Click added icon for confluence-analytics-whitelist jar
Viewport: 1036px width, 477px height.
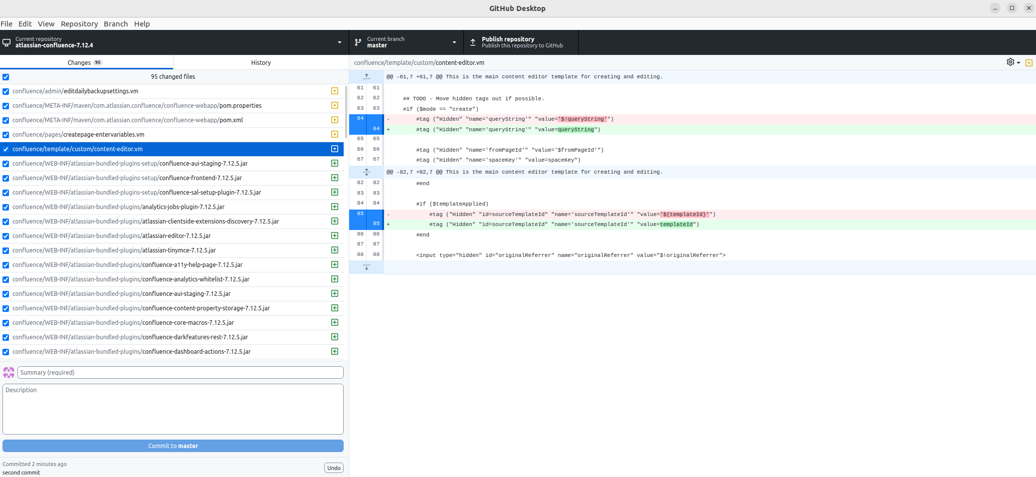point(335,279)
